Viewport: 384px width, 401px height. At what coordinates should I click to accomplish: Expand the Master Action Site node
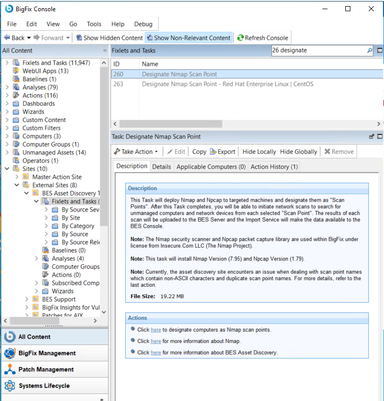click(x=17, y=177)
